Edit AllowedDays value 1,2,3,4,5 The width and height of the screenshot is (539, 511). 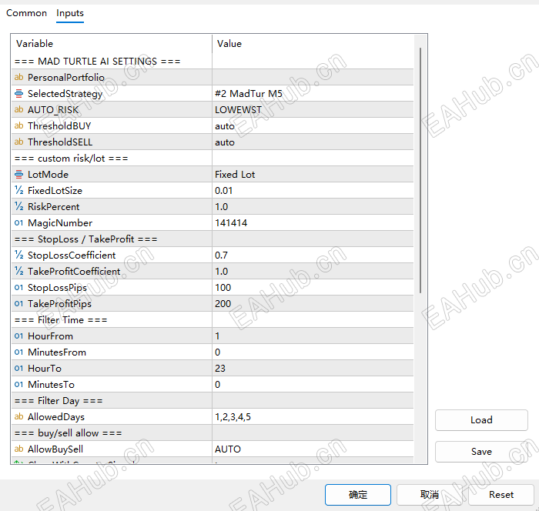point(313,416)
